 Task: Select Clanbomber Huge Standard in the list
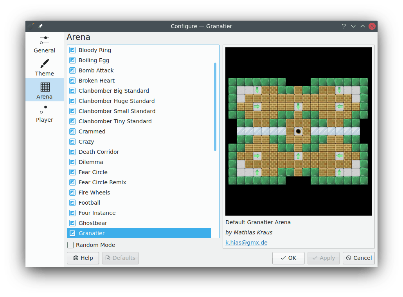point(139,101)
